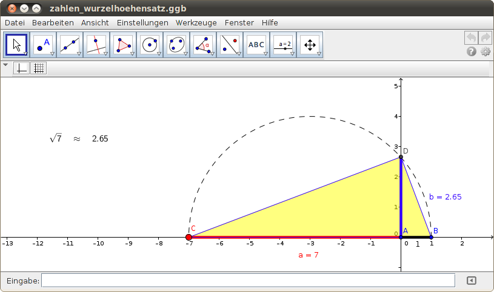
Task: Select the Polygon tool
Action: [x=123, y=45]
